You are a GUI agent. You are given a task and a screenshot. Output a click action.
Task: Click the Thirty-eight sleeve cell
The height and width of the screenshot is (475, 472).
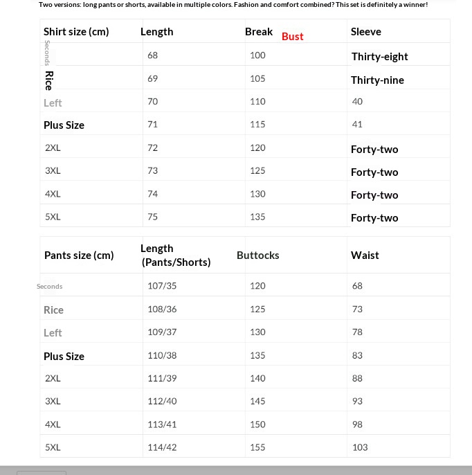point(379,57)
